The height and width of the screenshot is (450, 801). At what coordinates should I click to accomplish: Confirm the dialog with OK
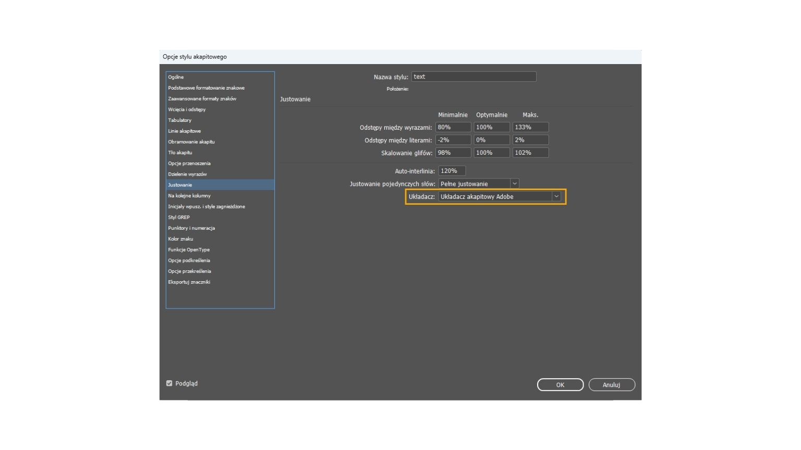pyautogui.click(x=560, y=385)
